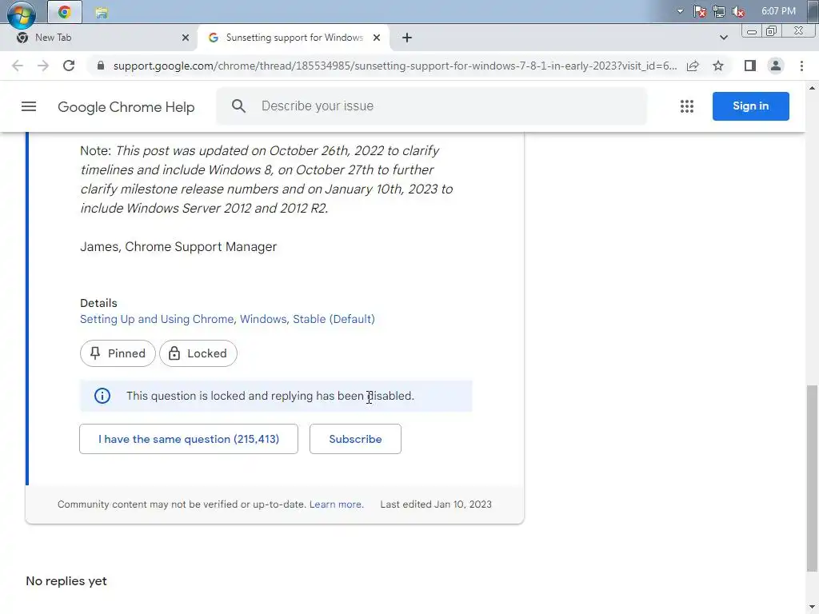819x614 pixels.
Task: Share this page icon in address bar
Action: 693,66
